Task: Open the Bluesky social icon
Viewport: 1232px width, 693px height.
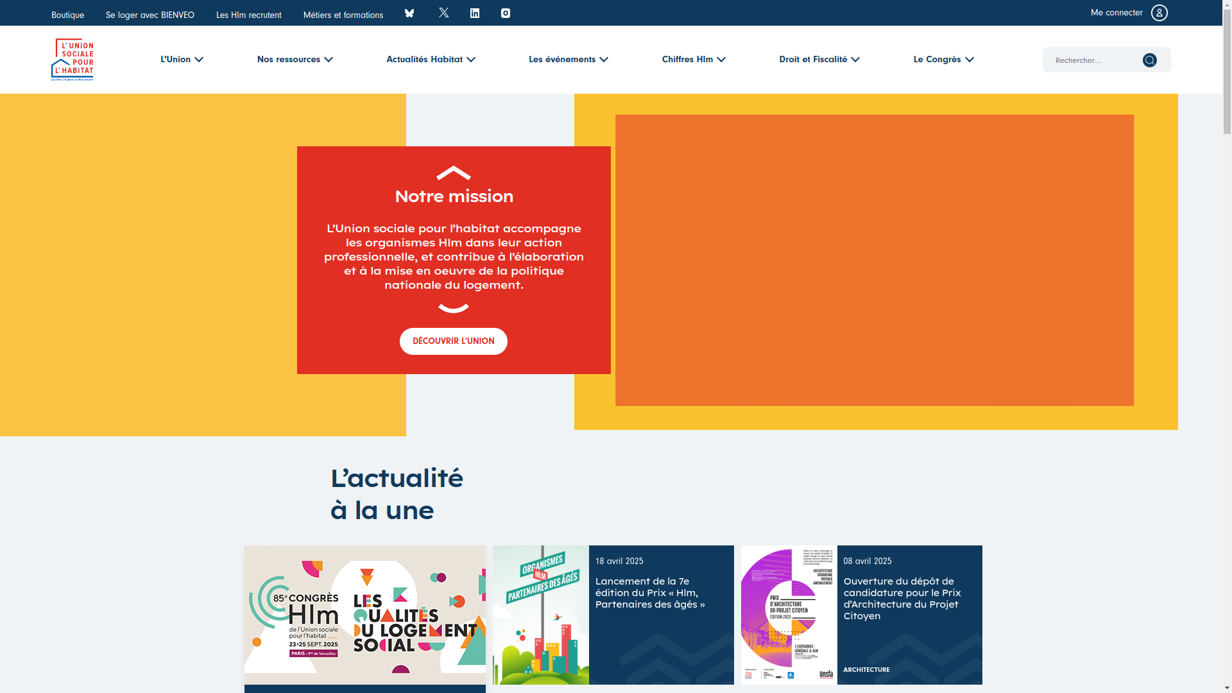Action: [409, 13]
